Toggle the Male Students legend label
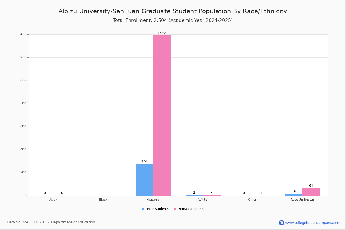This screenshot has width=346, height=230. 158,209
